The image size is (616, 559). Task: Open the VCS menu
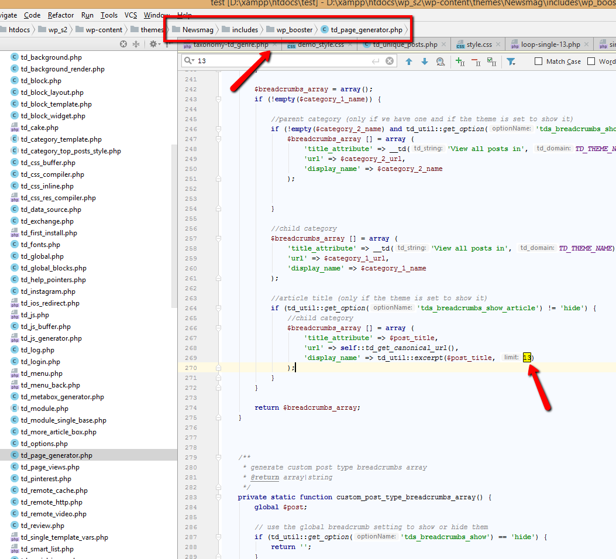131,15
